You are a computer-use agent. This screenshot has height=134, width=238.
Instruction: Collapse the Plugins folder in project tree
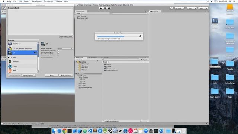pyautogui.click(x=78, y=76)
